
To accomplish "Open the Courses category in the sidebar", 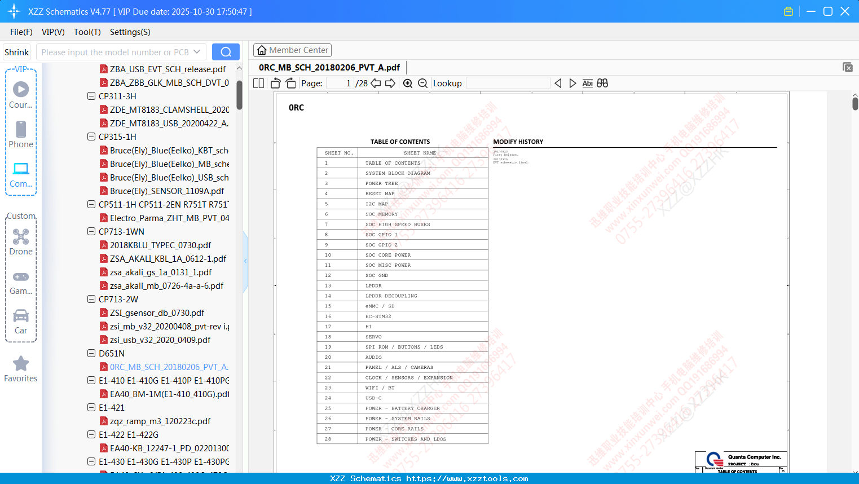I will pyautogui.click(x=21, y=95).
